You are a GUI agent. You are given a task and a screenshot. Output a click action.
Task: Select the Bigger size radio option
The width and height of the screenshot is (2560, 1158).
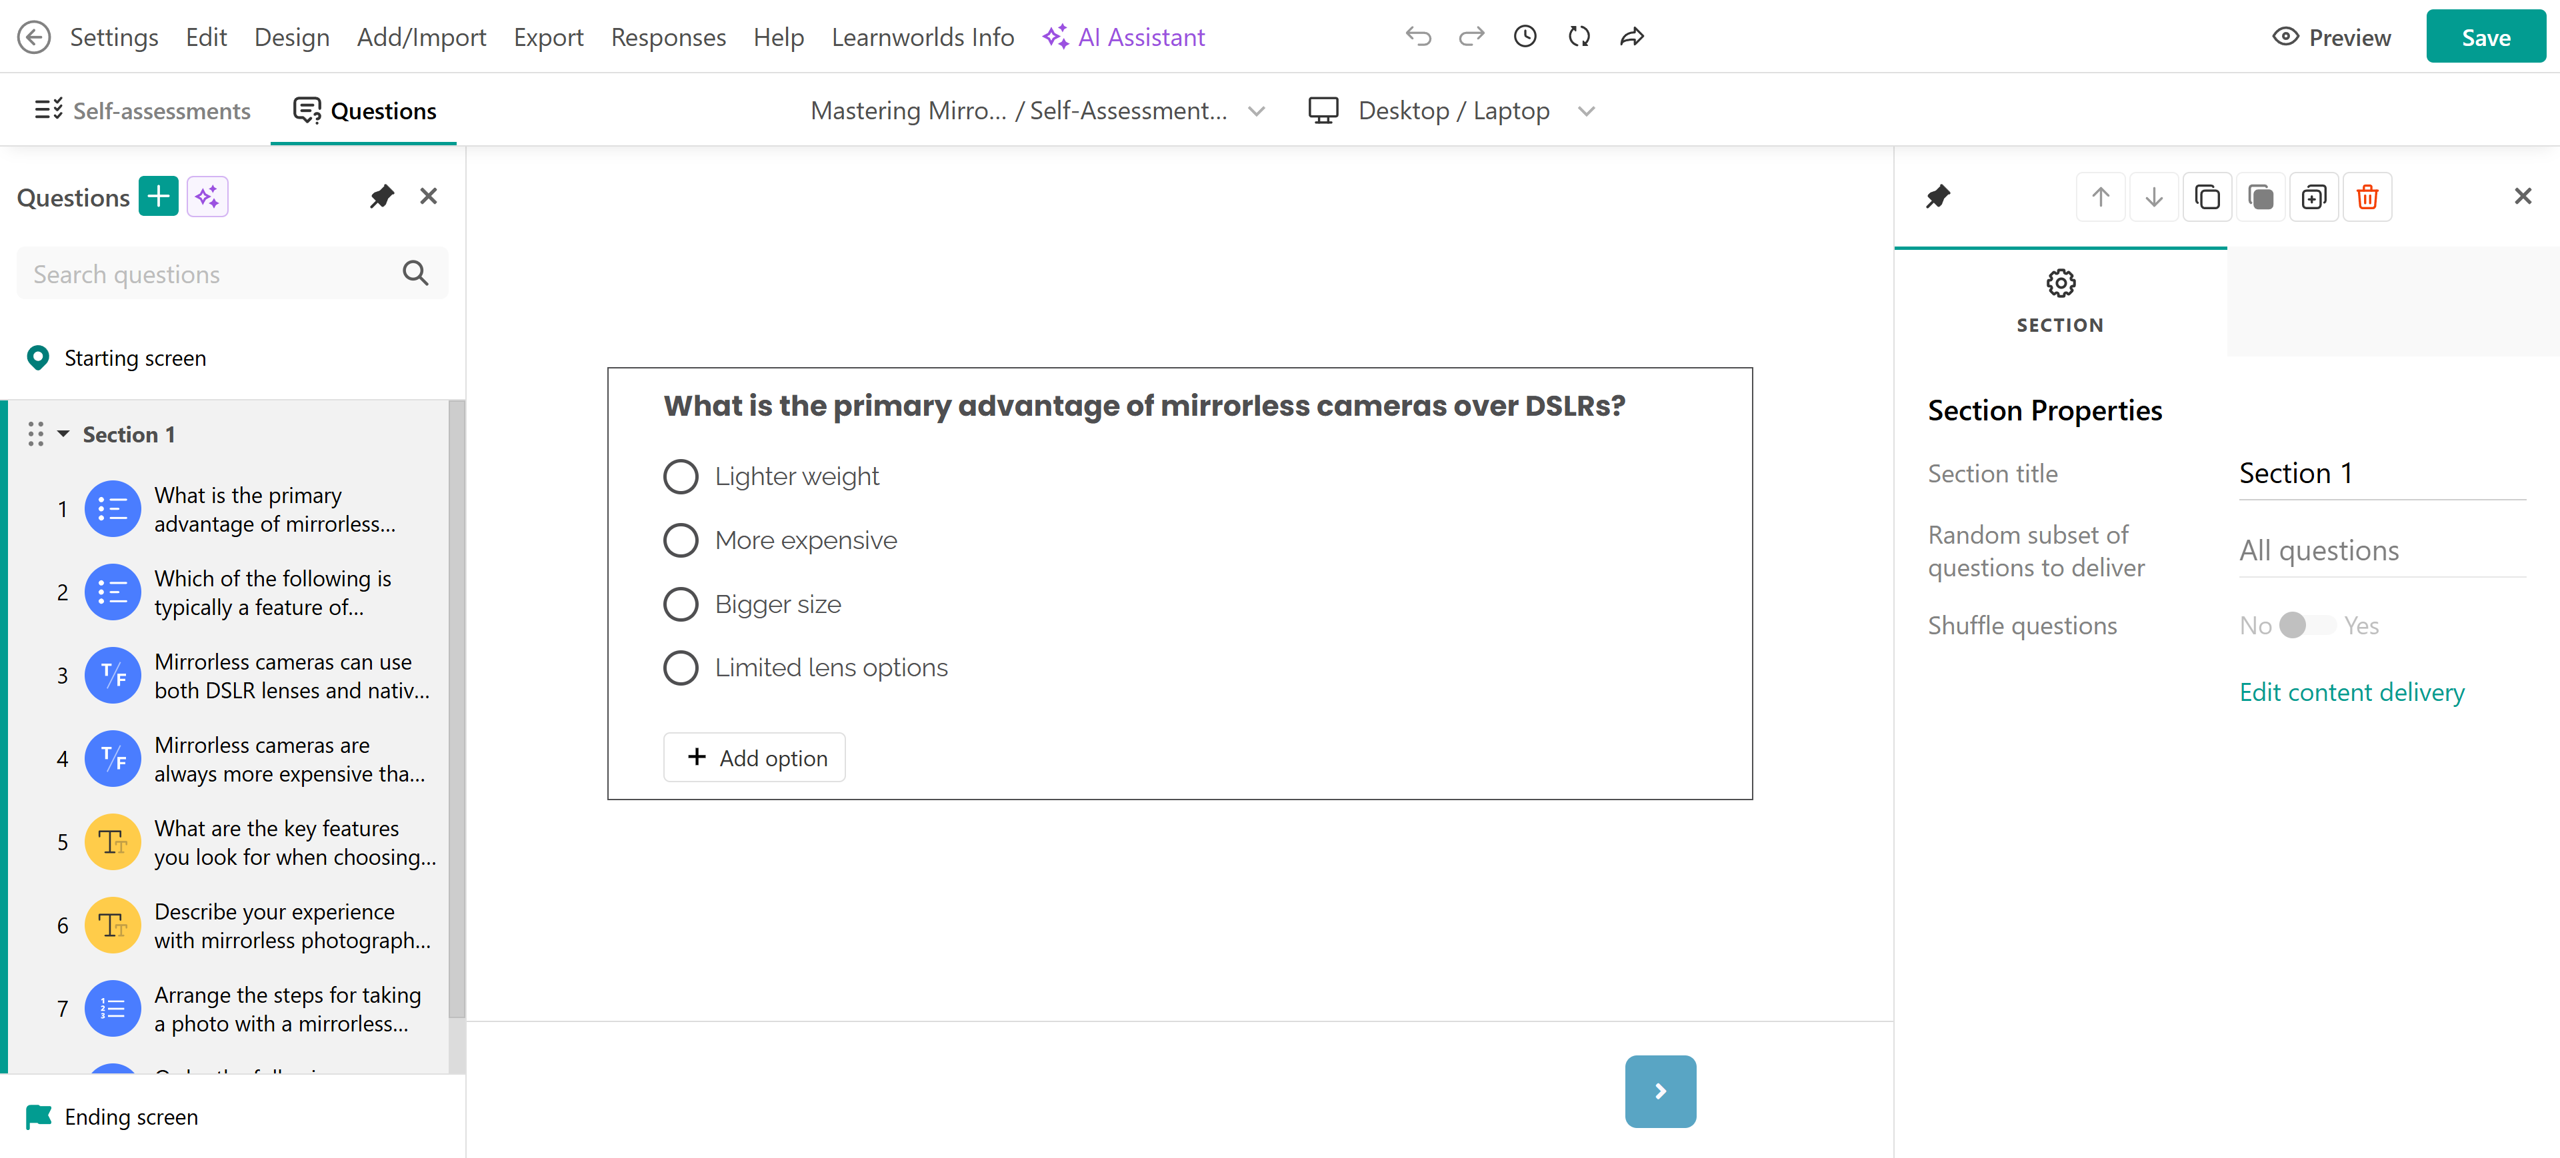[681, 604]
